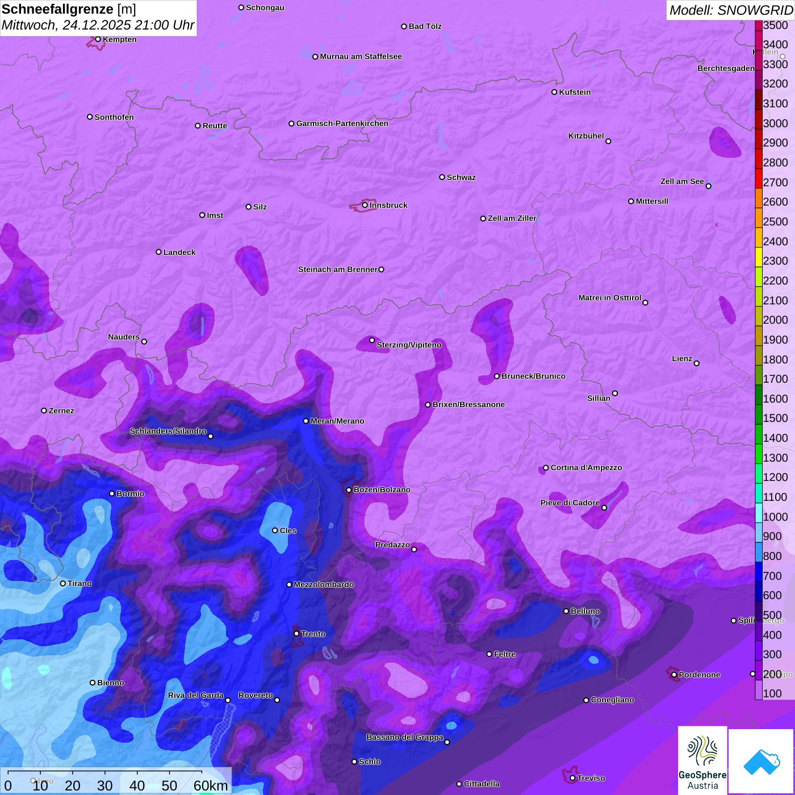The image size is (795, 795).
Task: Click the Zell am See marker dot
Action: tap(708, 186)
